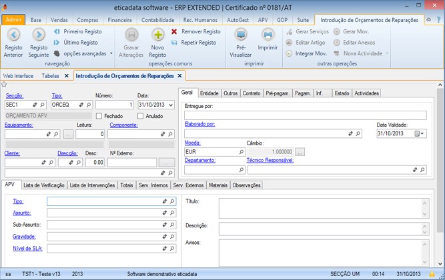445x280 pixels.
Task: Click the Imprimir printer icon
Action: [x=268, y=35]
